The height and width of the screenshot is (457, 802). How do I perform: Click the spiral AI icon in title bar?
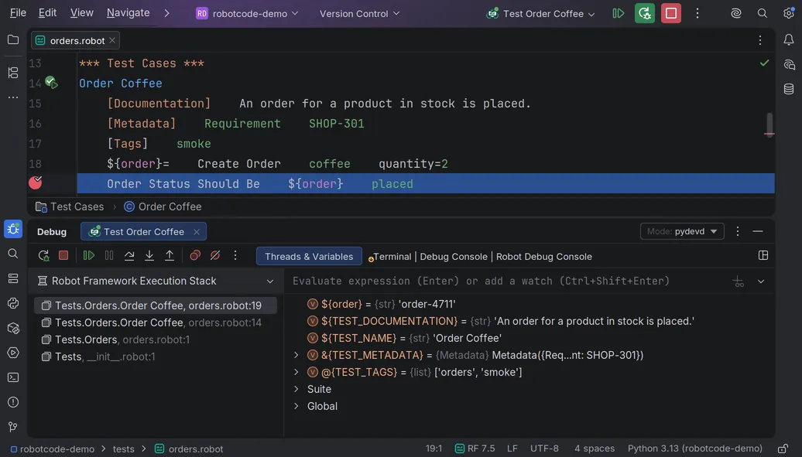736,13
